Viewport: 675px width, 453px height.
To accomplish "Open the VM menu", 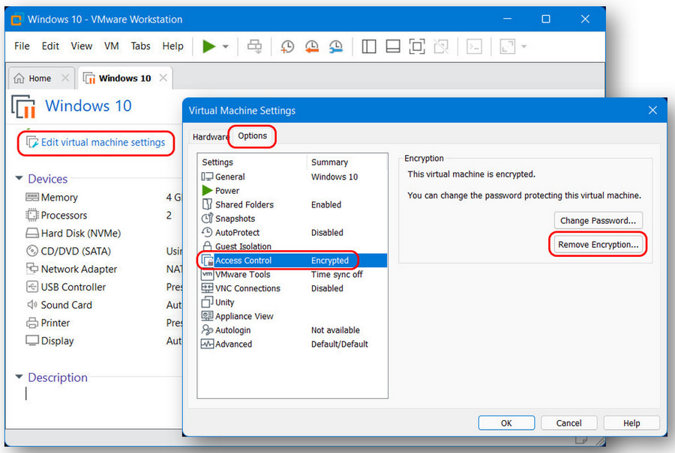I will (112, 46).
